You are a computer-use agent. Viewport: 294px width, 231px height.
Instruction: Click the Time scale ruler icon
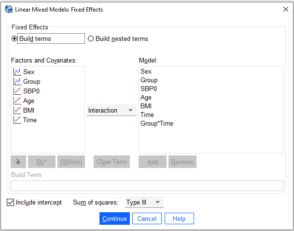click(17, 120)
